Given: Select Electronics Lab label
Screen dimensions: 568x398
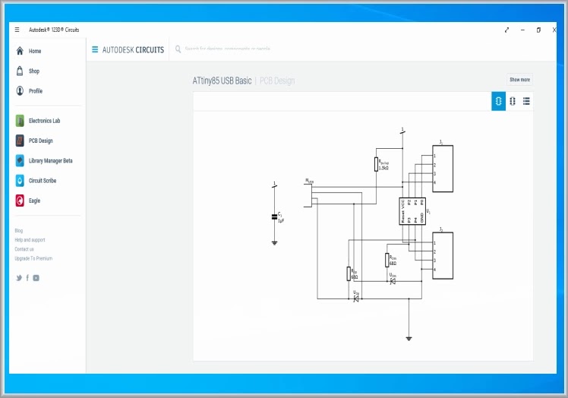Looking at the screenshot, I should pyautogui.click(x=45, y=121).
